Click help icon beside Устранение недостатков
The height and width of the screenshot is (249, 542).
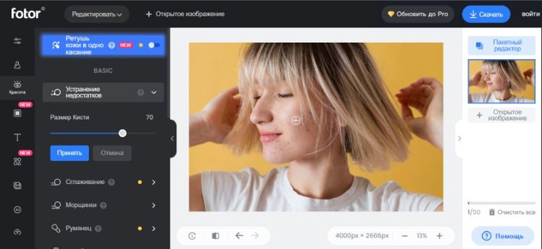click(x=140, y=92)
